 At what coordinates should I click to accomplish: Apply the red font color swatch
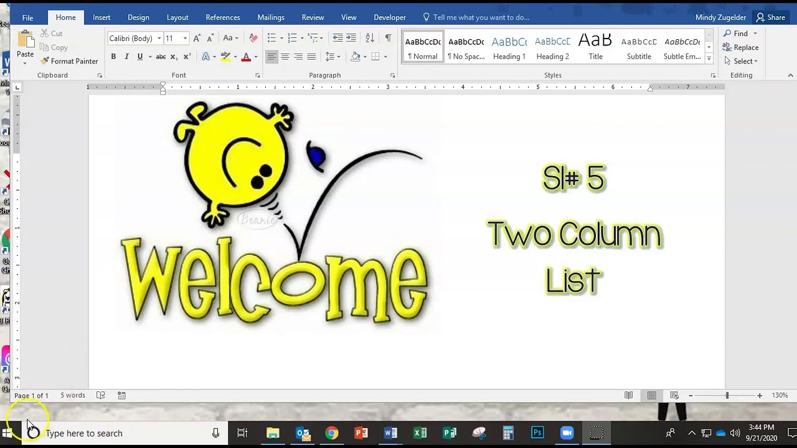tap(246, 57)
